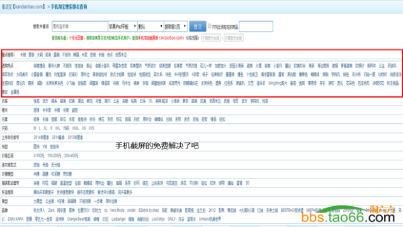Click the blue 提交 submit button
The width and height of the screenshot is (403, 227).
pyautogui.click(x=198, y=26)
